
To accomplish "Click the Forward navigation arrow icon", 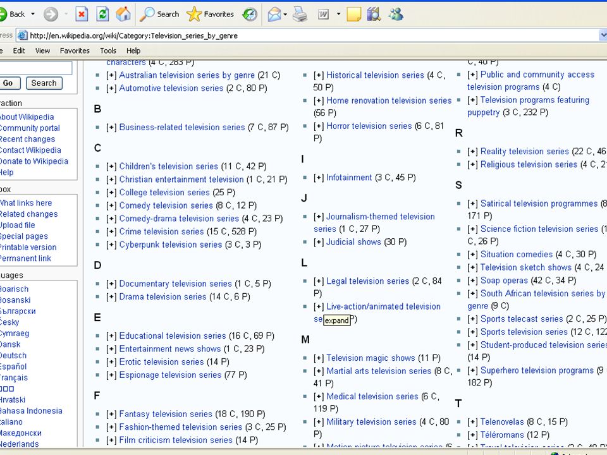I will 51,15.
